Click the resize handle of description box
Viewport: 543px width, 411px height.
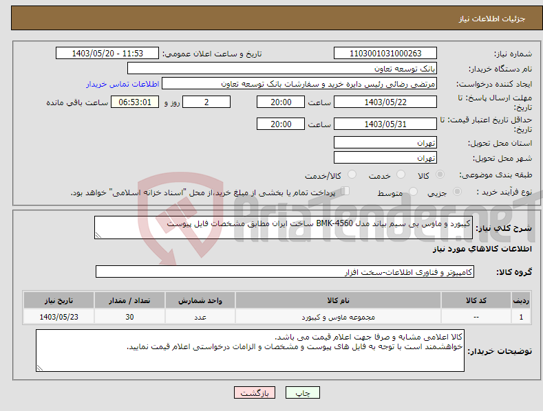(x=98, y=235)
